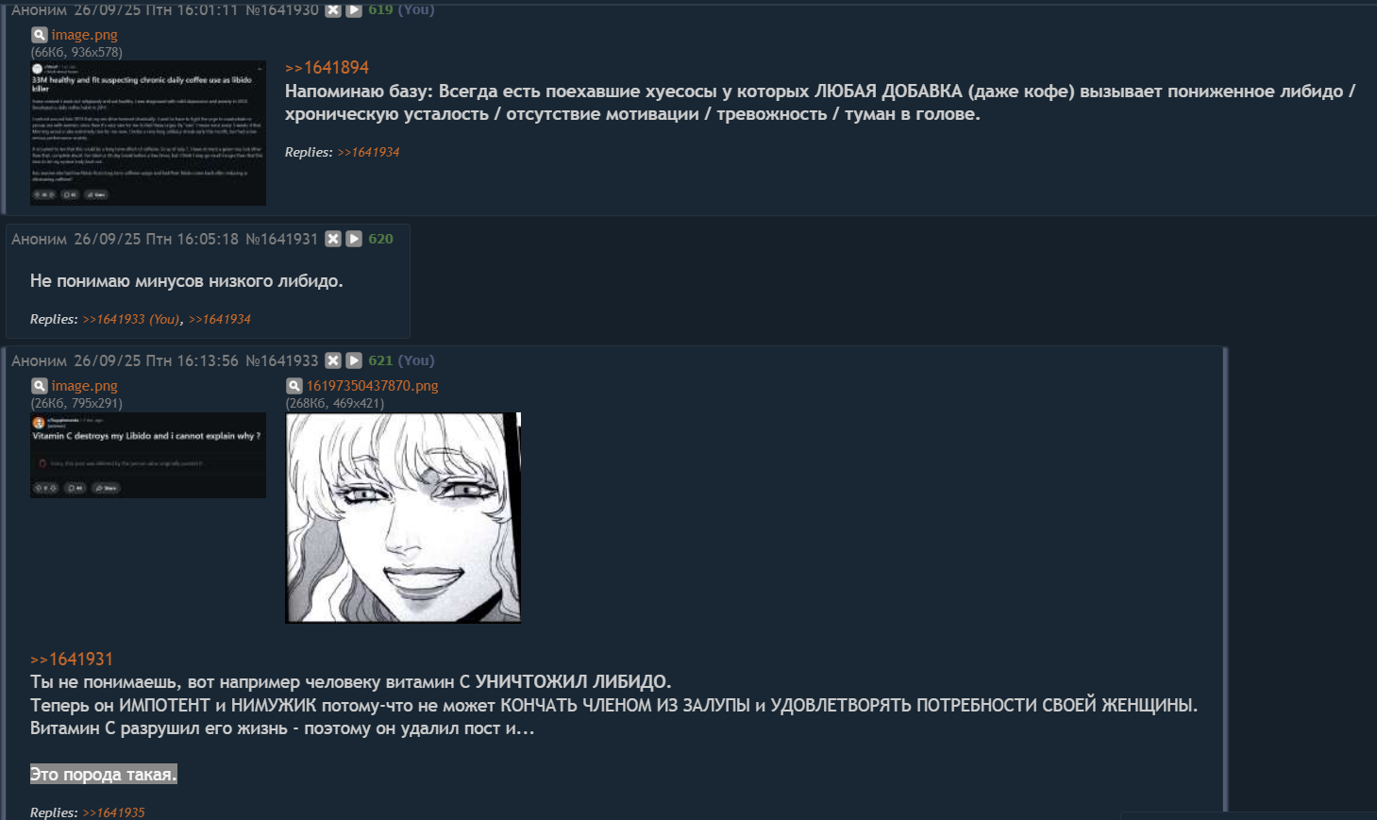Open reply link >>1641935
Image resolution: width=1377 pixels, height=820 pixels.
[113, 812]
